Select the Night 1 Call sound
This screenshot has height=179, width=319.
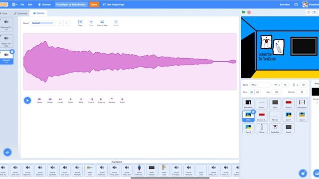(6, 41)
